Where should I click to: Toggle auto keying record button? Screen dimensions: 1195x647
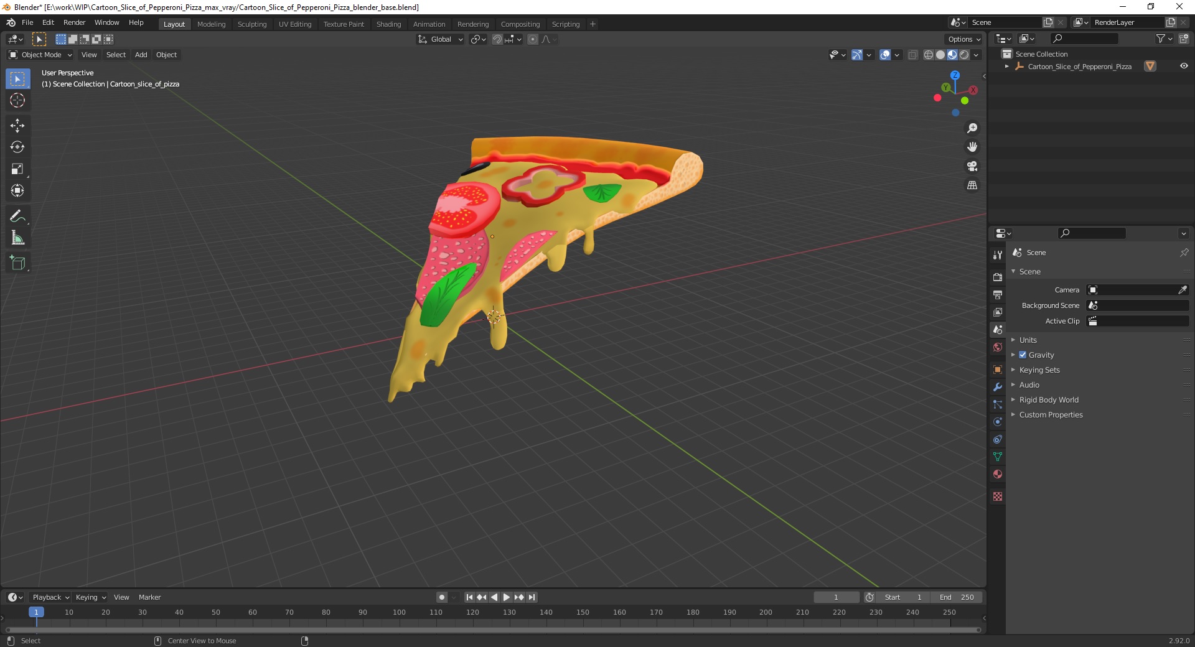[441, 597]
